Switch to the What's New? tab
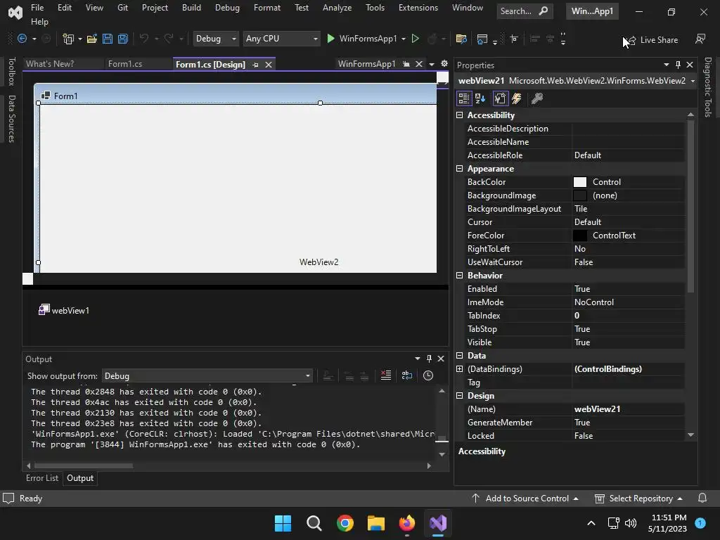Image resolution: width=720 pixels, height=540 pixels. pyautogui.click(x=50, y=64)
